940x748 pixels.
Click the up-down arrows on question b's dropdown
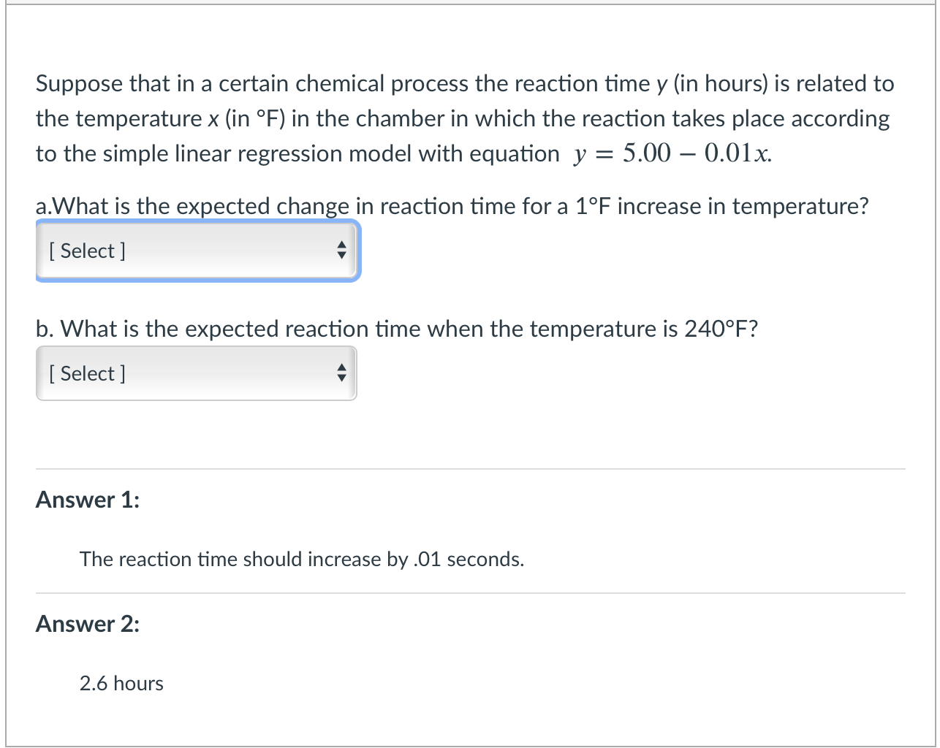(x=341, y=374)
